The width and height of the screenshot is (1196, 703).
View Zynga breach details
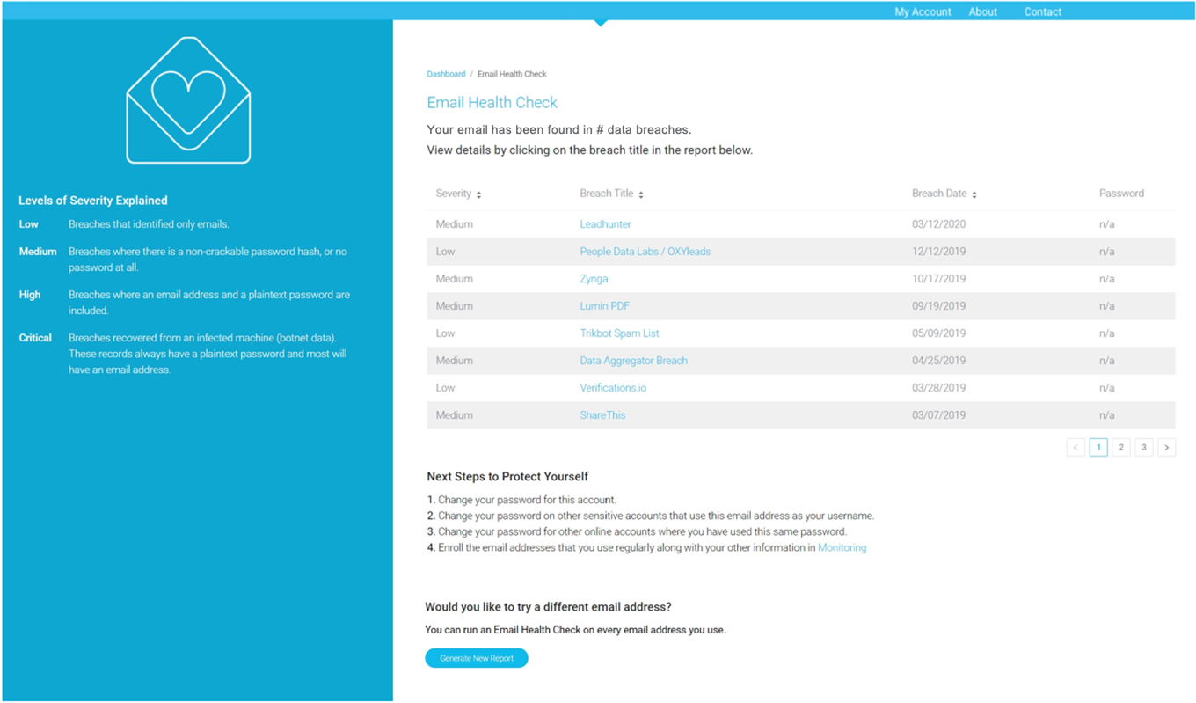[x=594, y=279]
